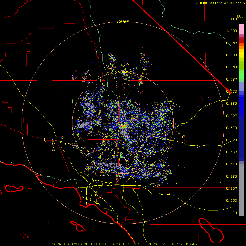
Task: Click the 09:46 timestamp
Action: (x=191, y=244)
